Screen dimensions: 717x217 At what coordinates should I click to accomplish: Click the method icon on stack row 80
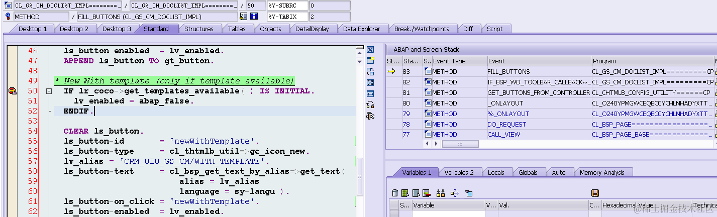coord(428,103)
